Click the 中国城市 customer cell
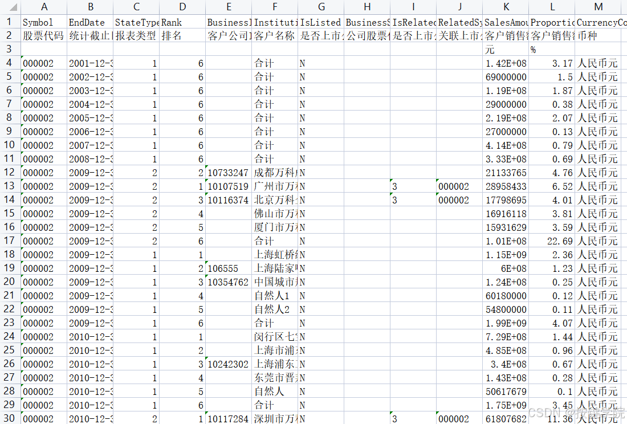 pos(275,282)
